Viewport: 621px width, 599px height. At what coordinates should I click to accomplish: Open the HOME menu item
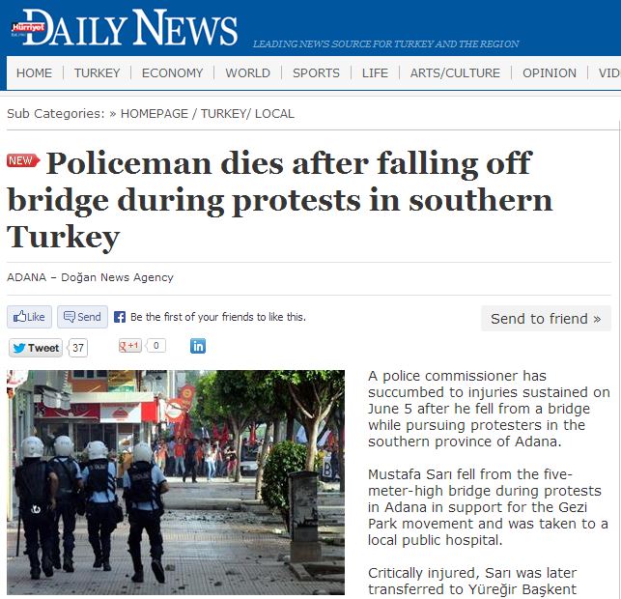click(34, 72)
